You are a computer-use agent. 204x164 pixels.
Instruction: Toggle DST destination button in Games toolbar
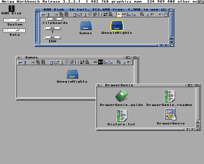coord(100,62)
